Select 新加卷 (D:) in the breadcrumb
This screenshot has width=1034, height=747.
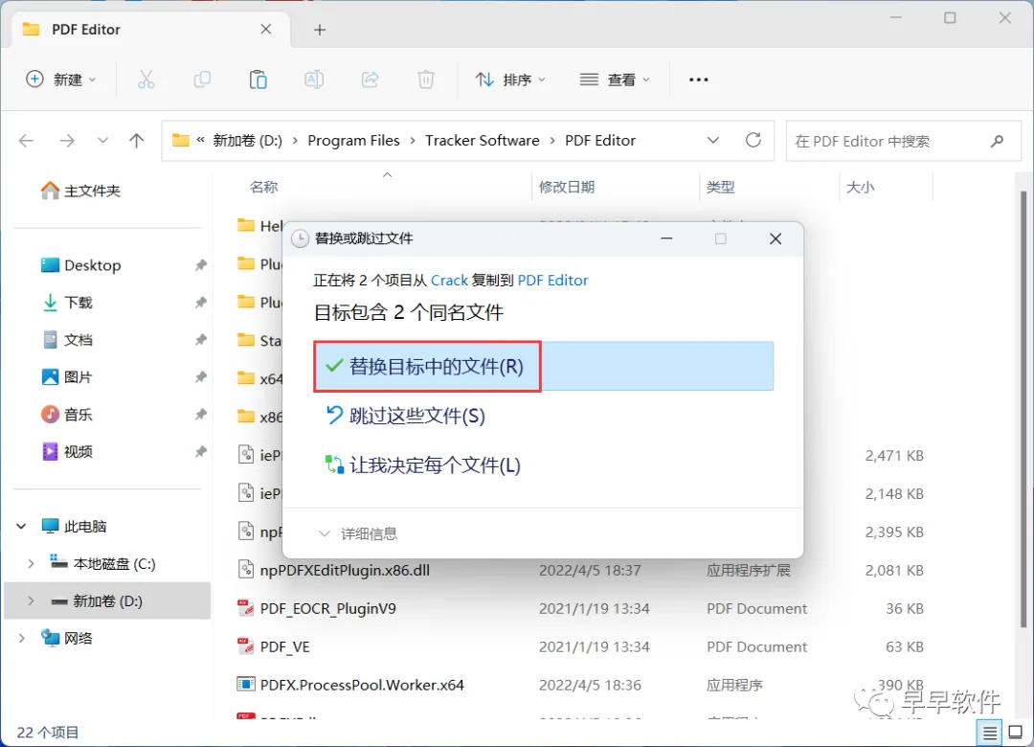point(247,141)
